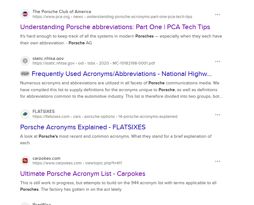This screenshot has width=254, height=205.
Task: Click the static.nhtsa.gov URL breadcrumb
Action: (94, 63)
